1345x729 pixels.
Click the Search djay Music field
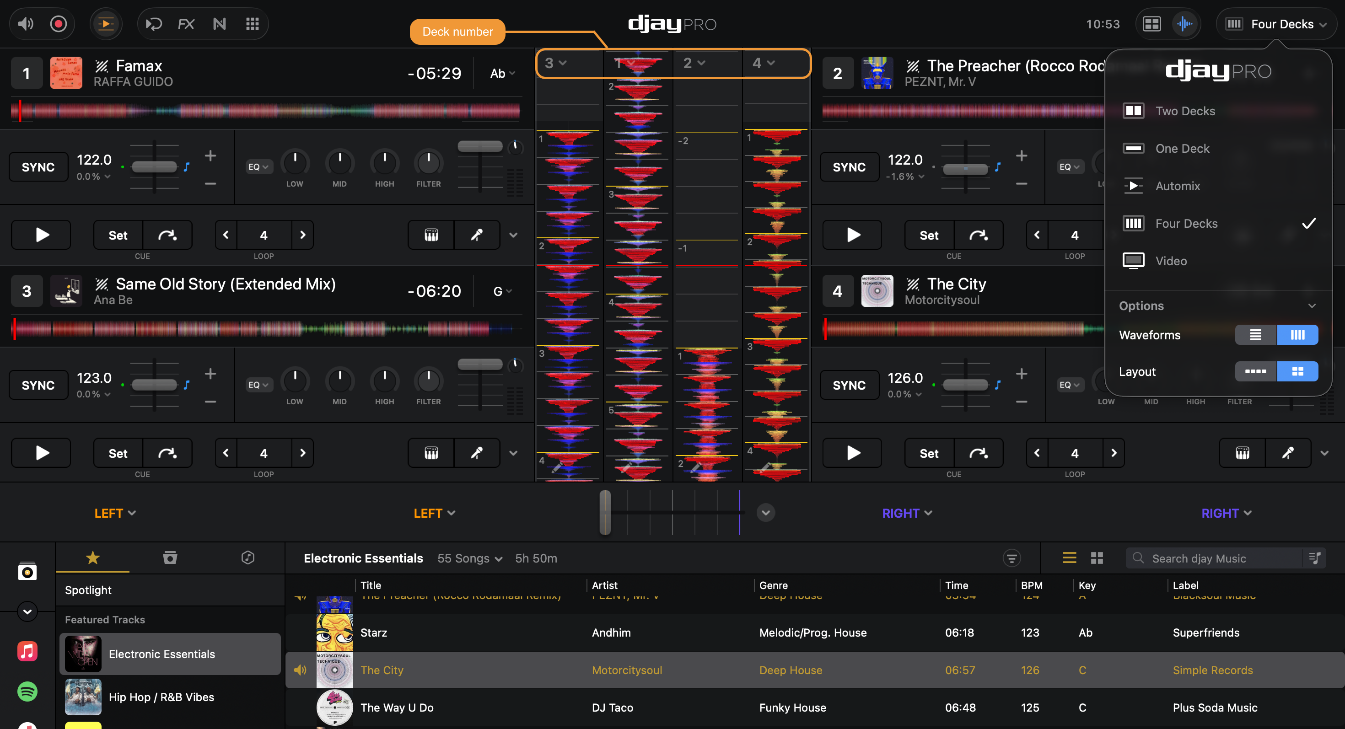[x=1216, y=558]
